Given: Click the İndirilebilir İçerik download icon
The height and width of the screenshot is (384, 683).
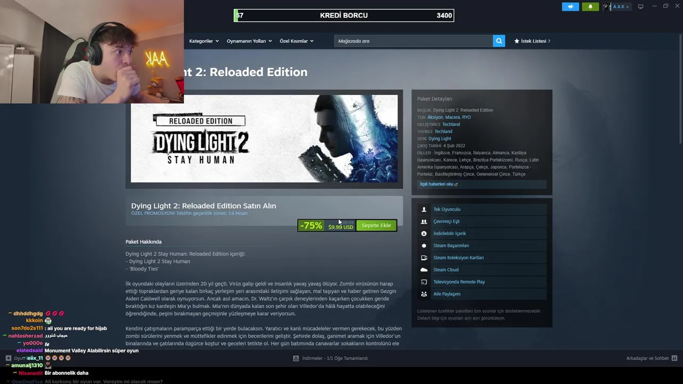Looking at the screenshot, I should coord(424,234).
